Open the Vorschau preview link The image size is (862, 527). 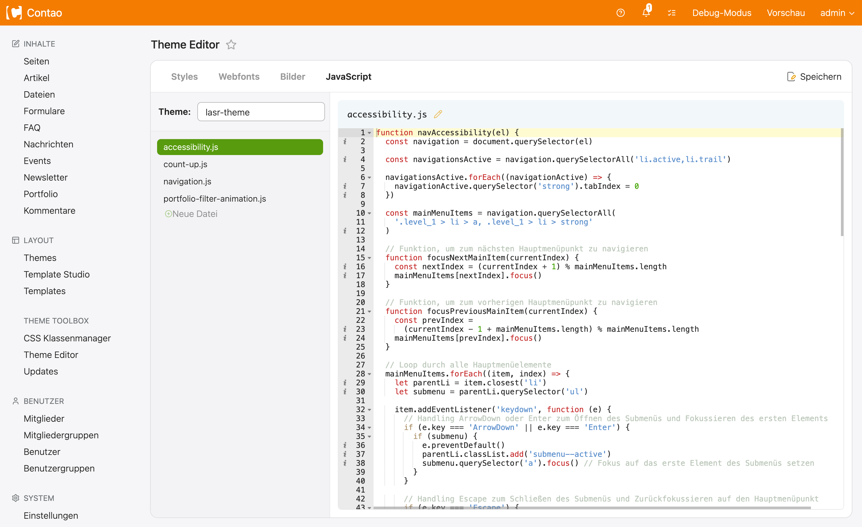coord(786,13)
